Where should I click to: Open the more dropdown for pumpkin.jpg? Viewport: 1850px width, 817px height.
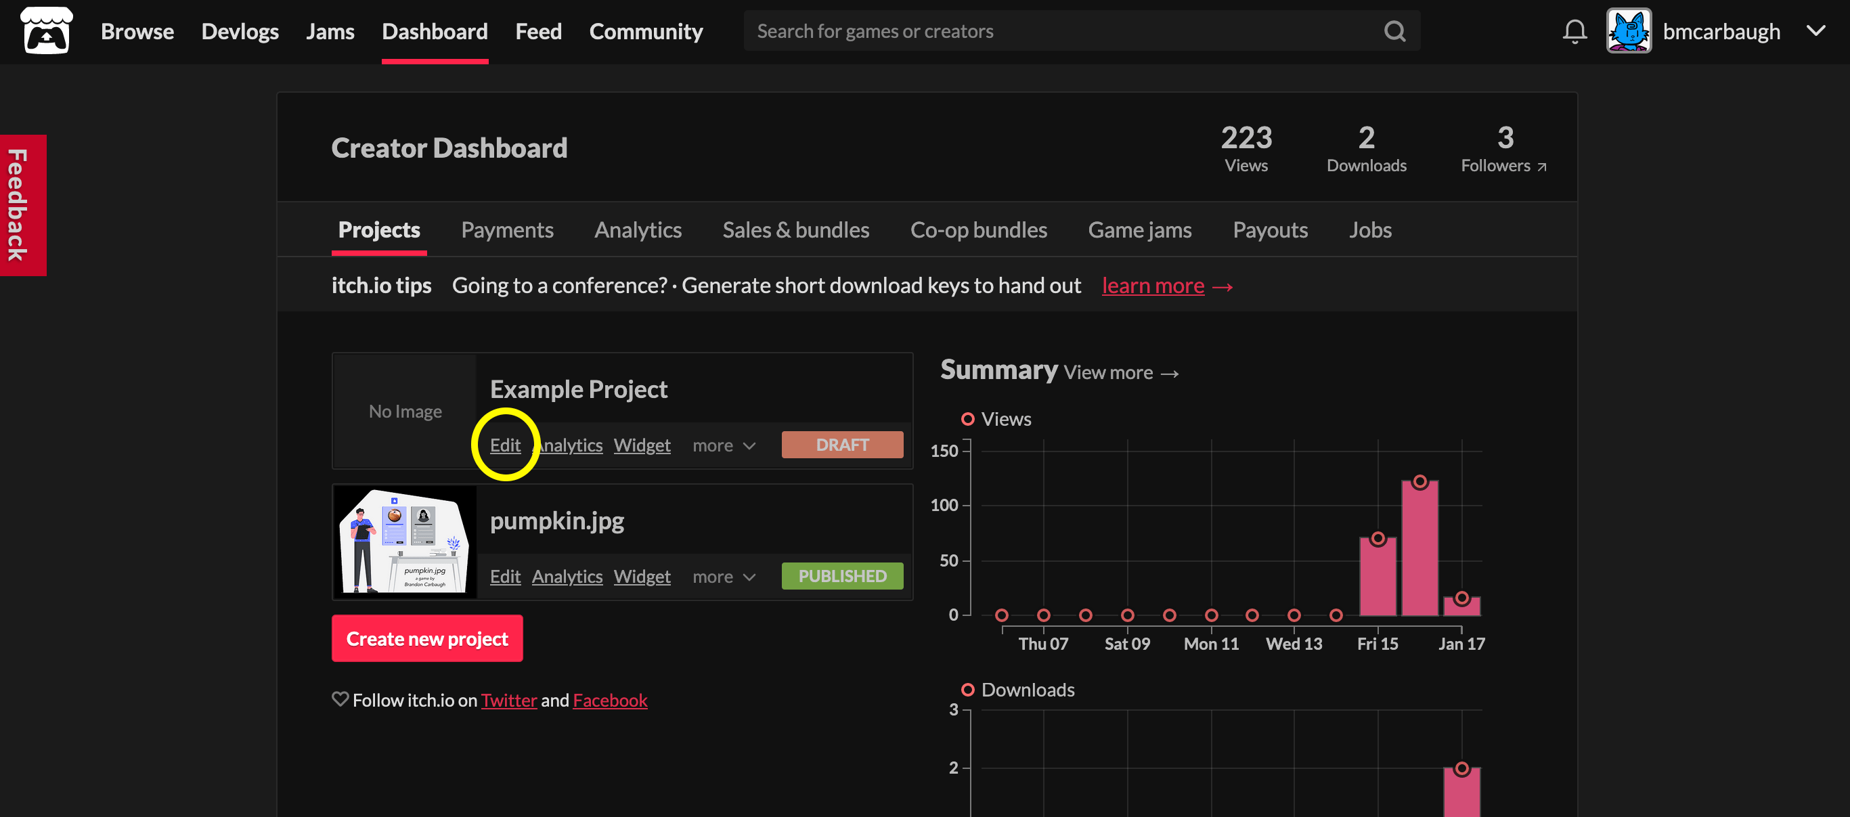click(723, 576)
